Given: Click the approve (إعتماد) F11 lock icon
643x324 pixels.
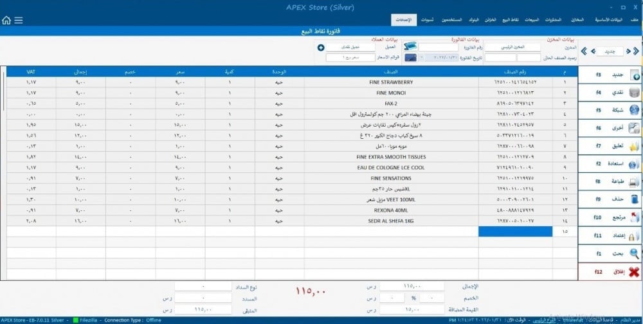Looking at the screenshot, I should 633,236.
